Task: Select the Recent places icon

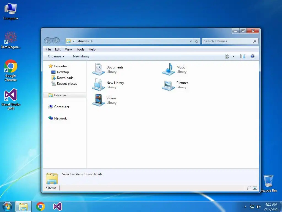Action: coord(53,83)
